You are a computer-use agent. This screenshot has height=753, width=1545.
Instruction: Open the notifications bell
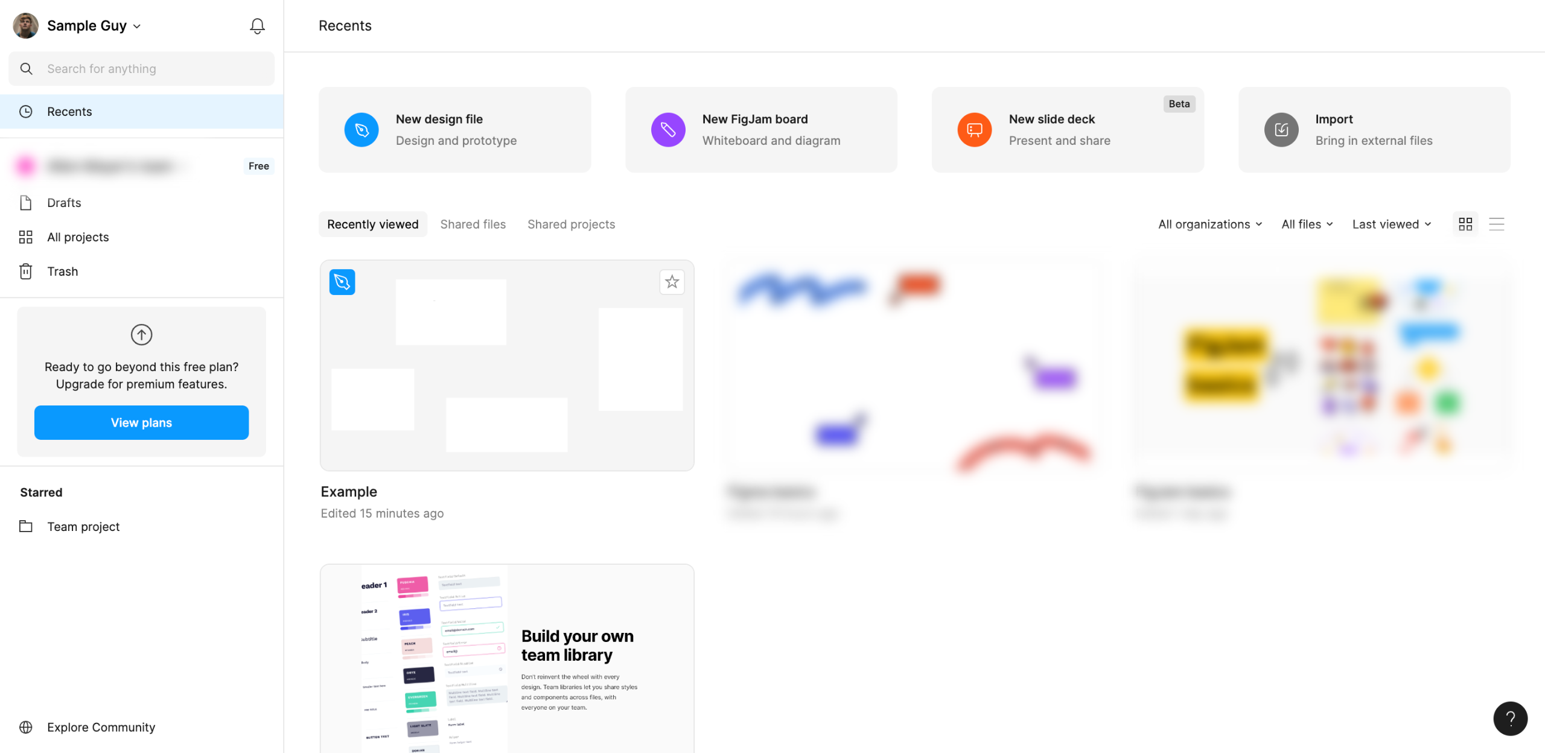click(257, 26)
